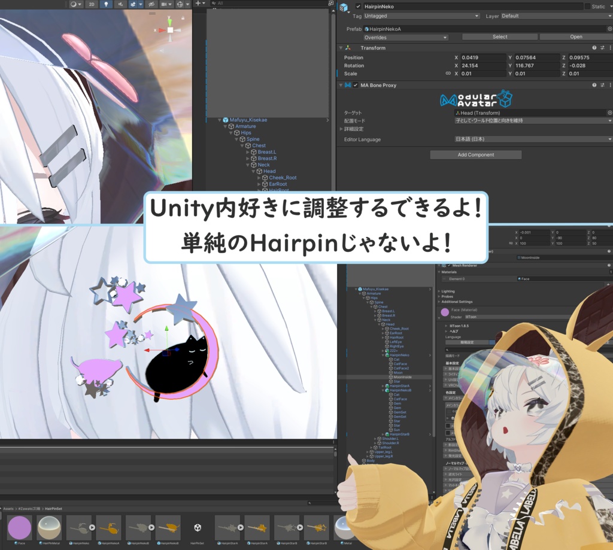This screenshot has height=550, width=613.
Task: Select Sun object in lower hierarchy
Action: pyautogui.click(x=396, y=430)
